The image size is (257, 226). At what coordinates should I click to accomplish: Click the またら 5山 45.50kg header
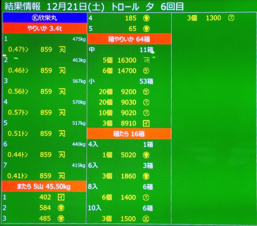[x=44, y=187]
